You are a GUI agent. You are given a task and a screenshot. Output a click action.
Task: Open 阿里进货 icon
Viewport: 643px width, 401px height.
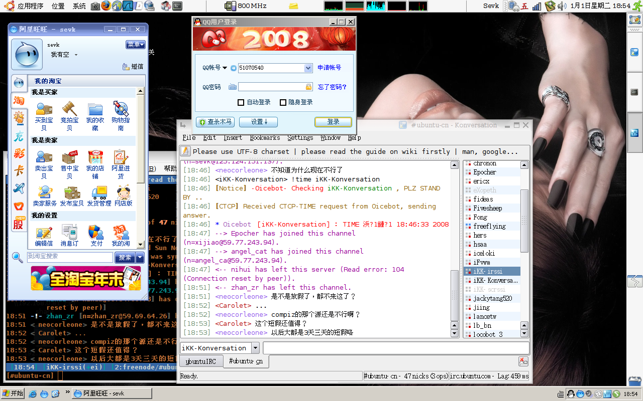[x=121, y=164]
